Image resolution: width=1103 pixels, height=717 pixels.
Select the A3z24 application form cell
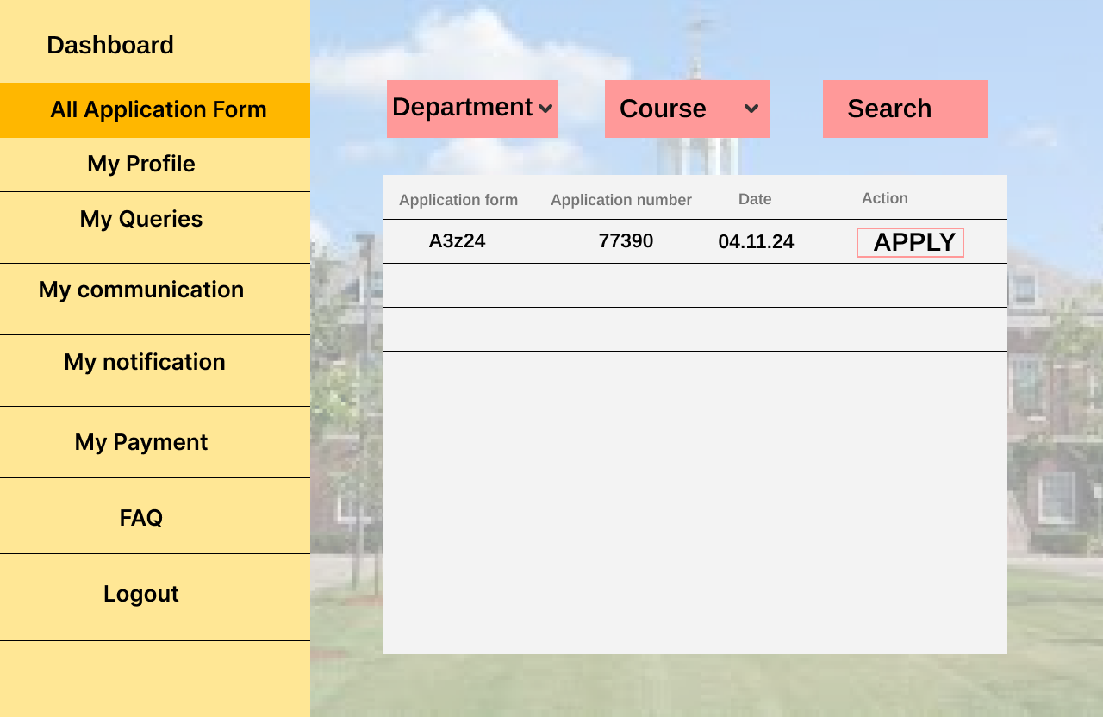point(457,241)
